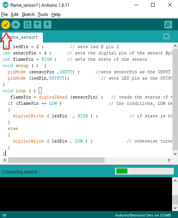Open the Help menu

[x=56, y=14]
